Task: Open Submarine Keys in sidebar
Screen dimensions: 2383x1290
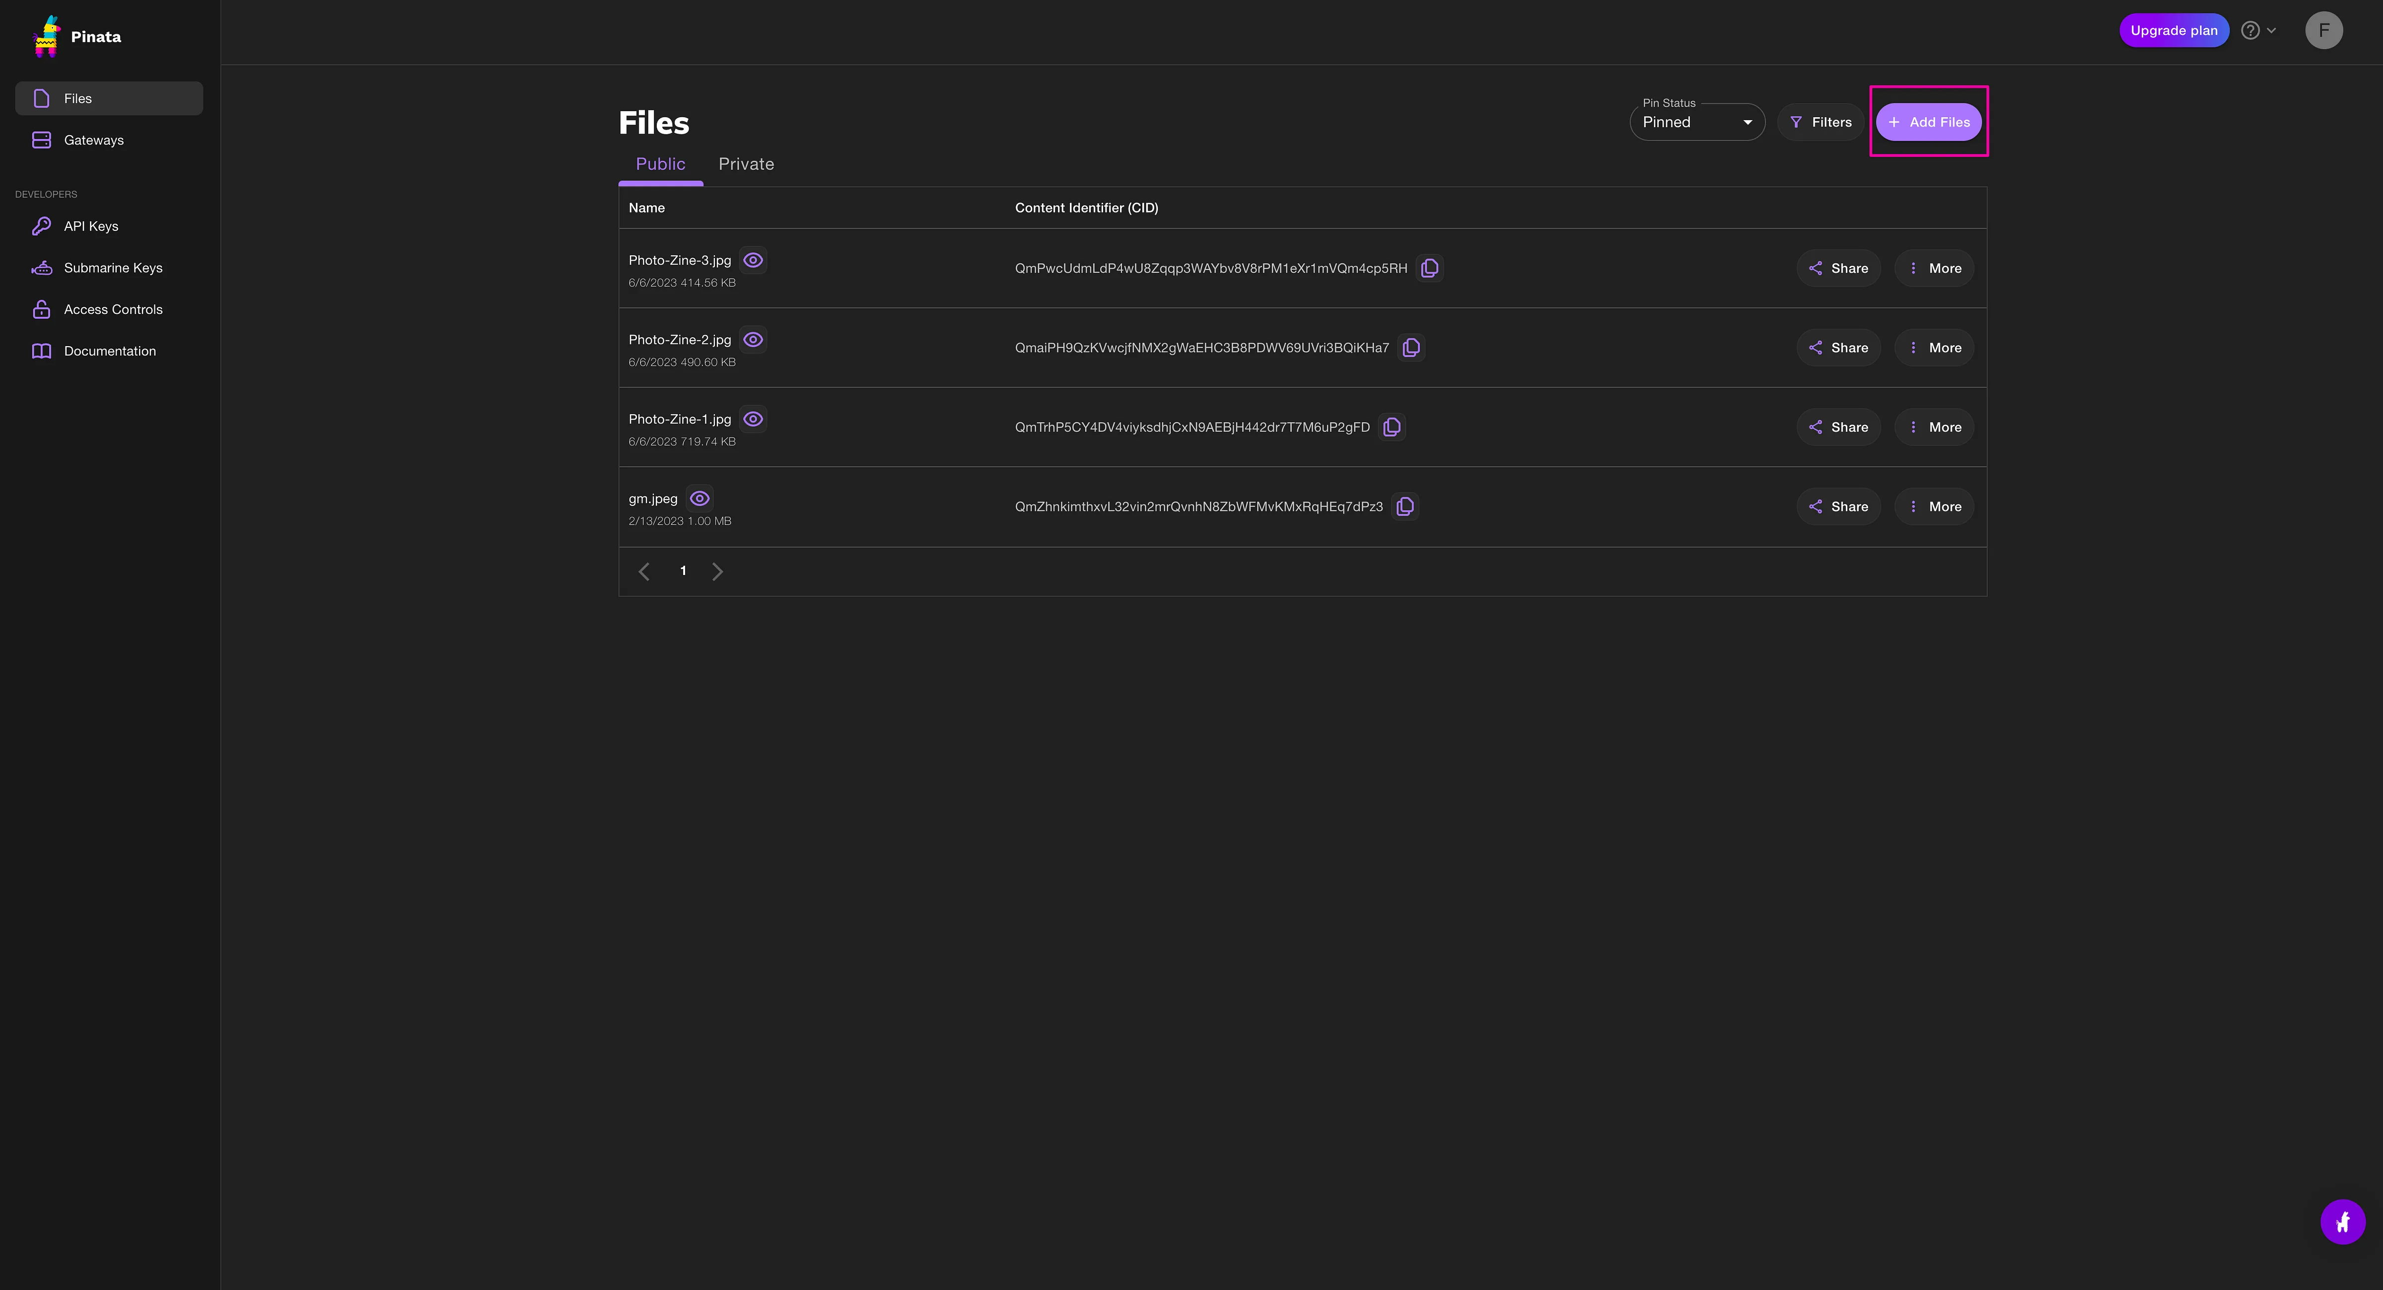Action: [x=113, y=268]
